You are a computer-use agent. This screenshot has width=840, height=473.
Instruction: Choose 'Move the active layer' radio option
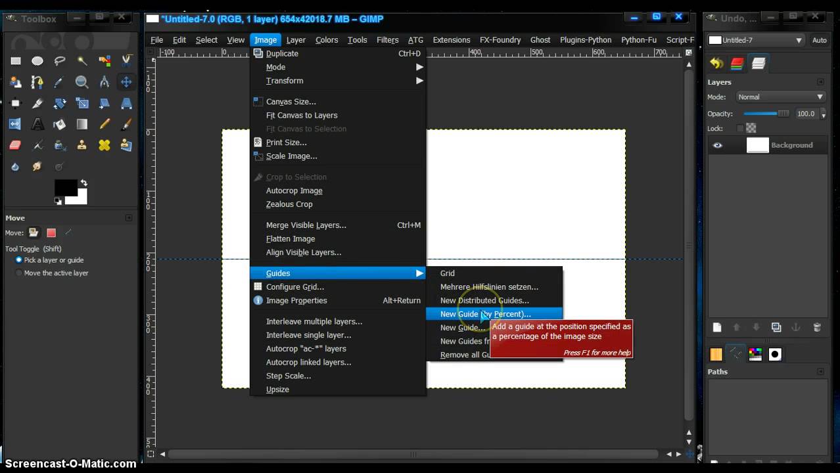pos(52,273)
